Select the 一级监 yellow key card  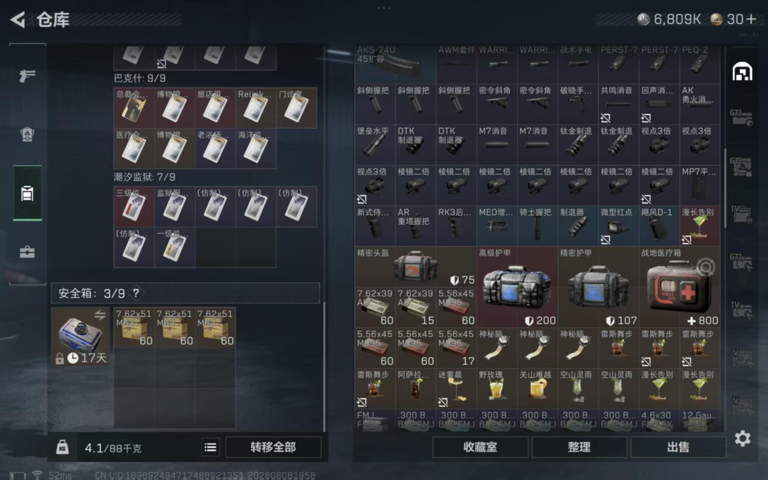pos(175,247)
